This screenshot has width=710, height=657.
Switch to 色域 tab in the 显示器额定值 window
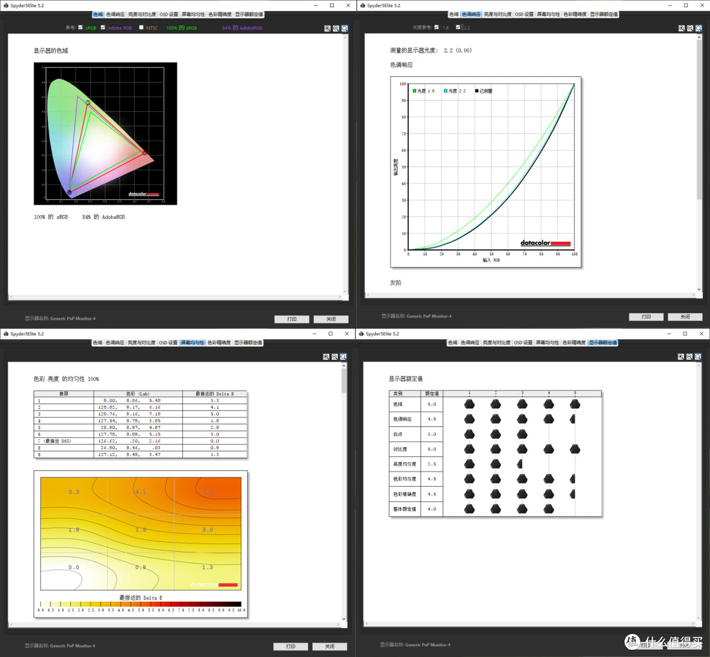click(x=453, y=343)
